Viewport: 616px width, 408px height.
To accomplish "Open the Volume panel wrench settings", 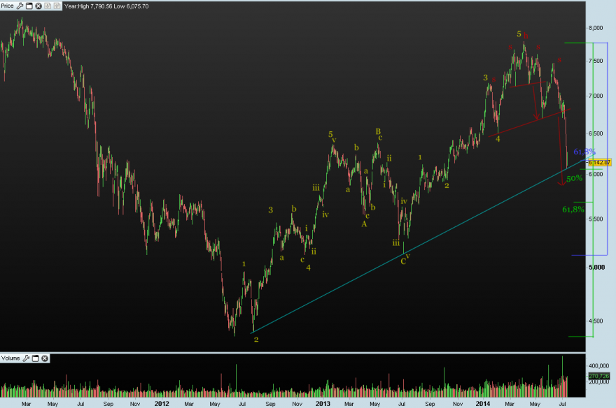I will click(26, 358).
